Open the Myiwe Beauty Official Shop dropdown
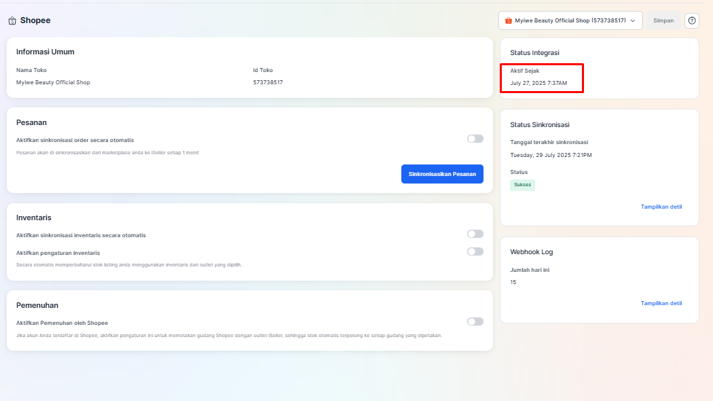The width and height of the screenshot is (713, 401). [570, 20]
